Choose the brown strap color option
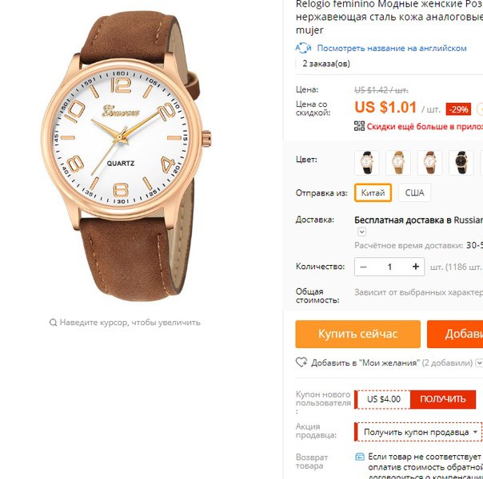 click(x=429, y=163)
